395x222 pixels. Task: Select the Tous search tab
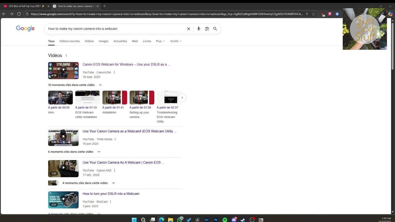[x=51, y=41]
